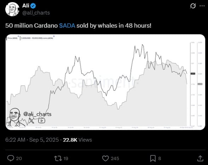Click the 19 reposts count
208x165 pixels.
(66, 159)
